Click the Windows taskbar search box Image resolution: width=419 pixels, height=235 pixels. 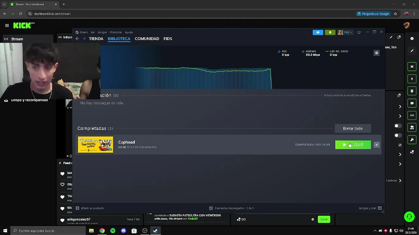(48, 231)
